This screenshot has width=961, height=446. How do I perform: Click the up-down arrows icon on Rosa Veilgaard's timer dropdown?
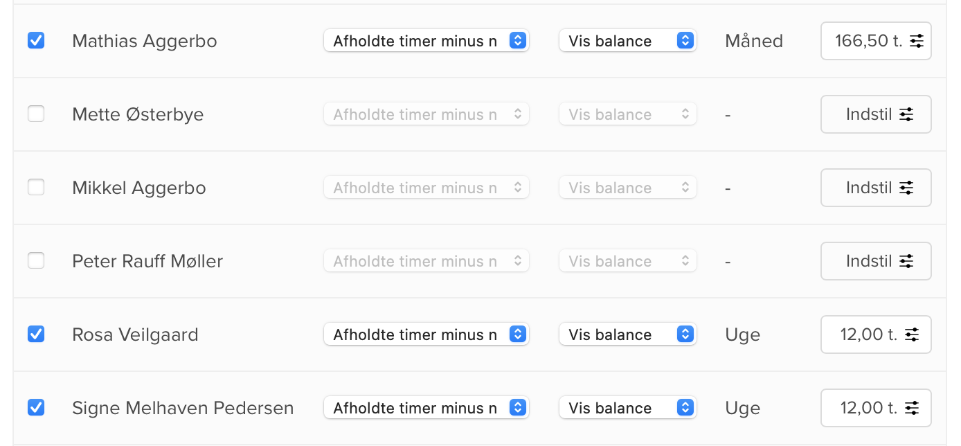517,334
